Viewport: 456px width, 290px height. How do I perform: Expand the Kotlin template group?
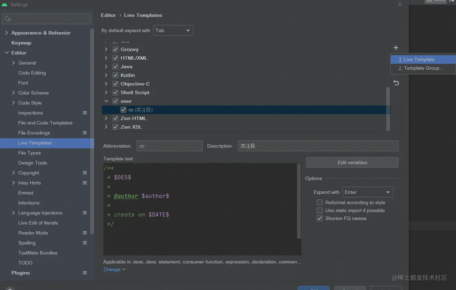click(106, 75)
